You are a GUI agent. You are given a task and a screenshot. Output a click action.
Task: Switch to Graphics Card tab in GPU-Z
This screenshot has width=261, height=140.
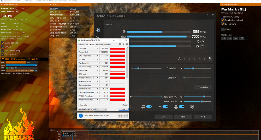click(83, 45)
